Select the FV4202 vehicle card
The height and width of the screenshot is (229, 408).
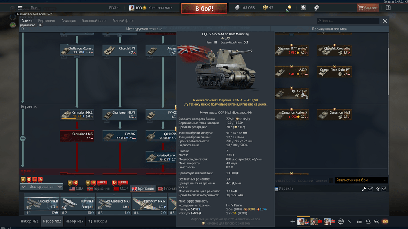click(120, 136)
